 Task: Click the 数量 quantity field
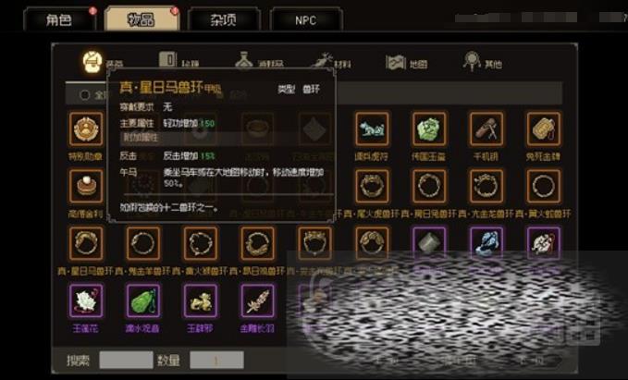click(216, 360)
